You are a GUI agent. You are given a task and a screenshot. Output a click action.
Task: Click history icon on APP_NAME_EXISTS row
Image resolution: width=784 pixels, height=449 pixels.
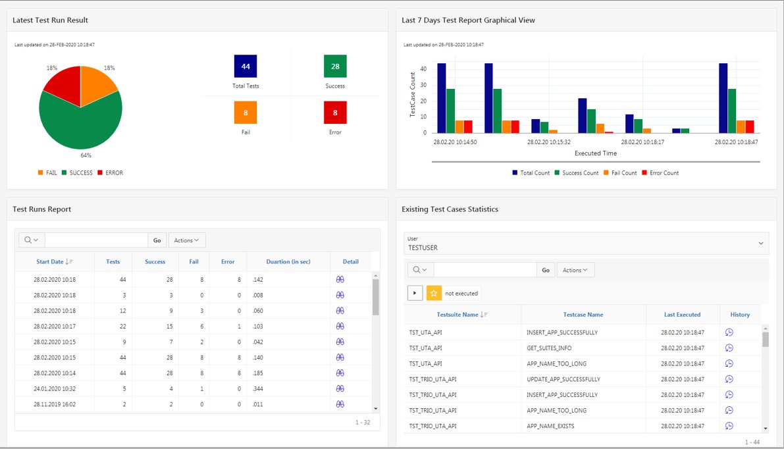tap(729, 425)
